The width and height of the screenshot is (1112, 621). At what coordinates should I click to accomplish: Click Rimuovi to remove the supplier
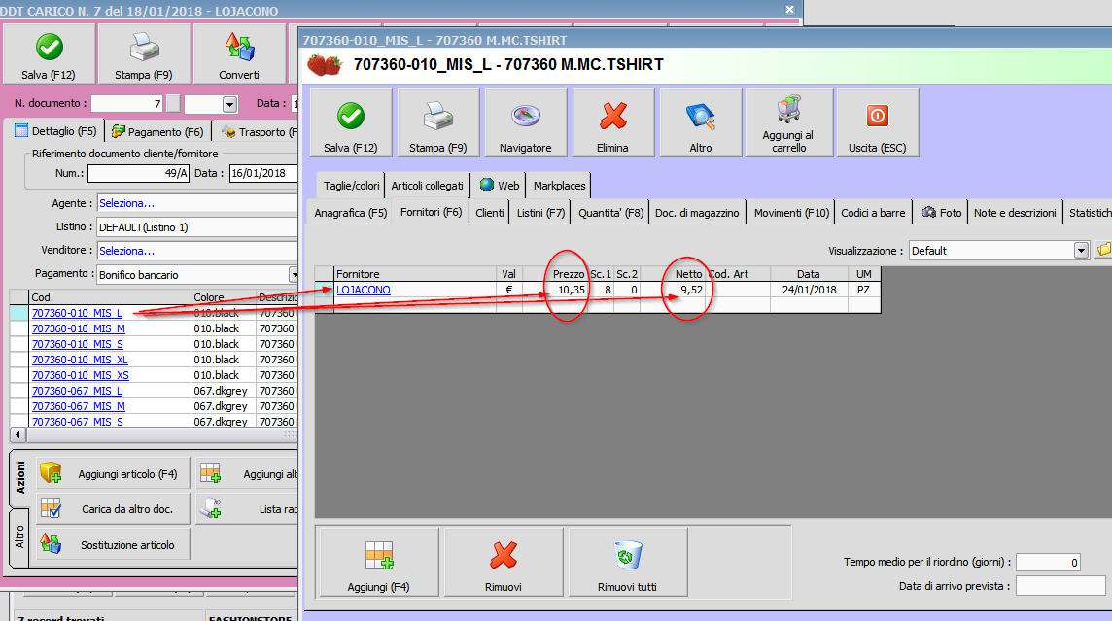pos(504,562)
